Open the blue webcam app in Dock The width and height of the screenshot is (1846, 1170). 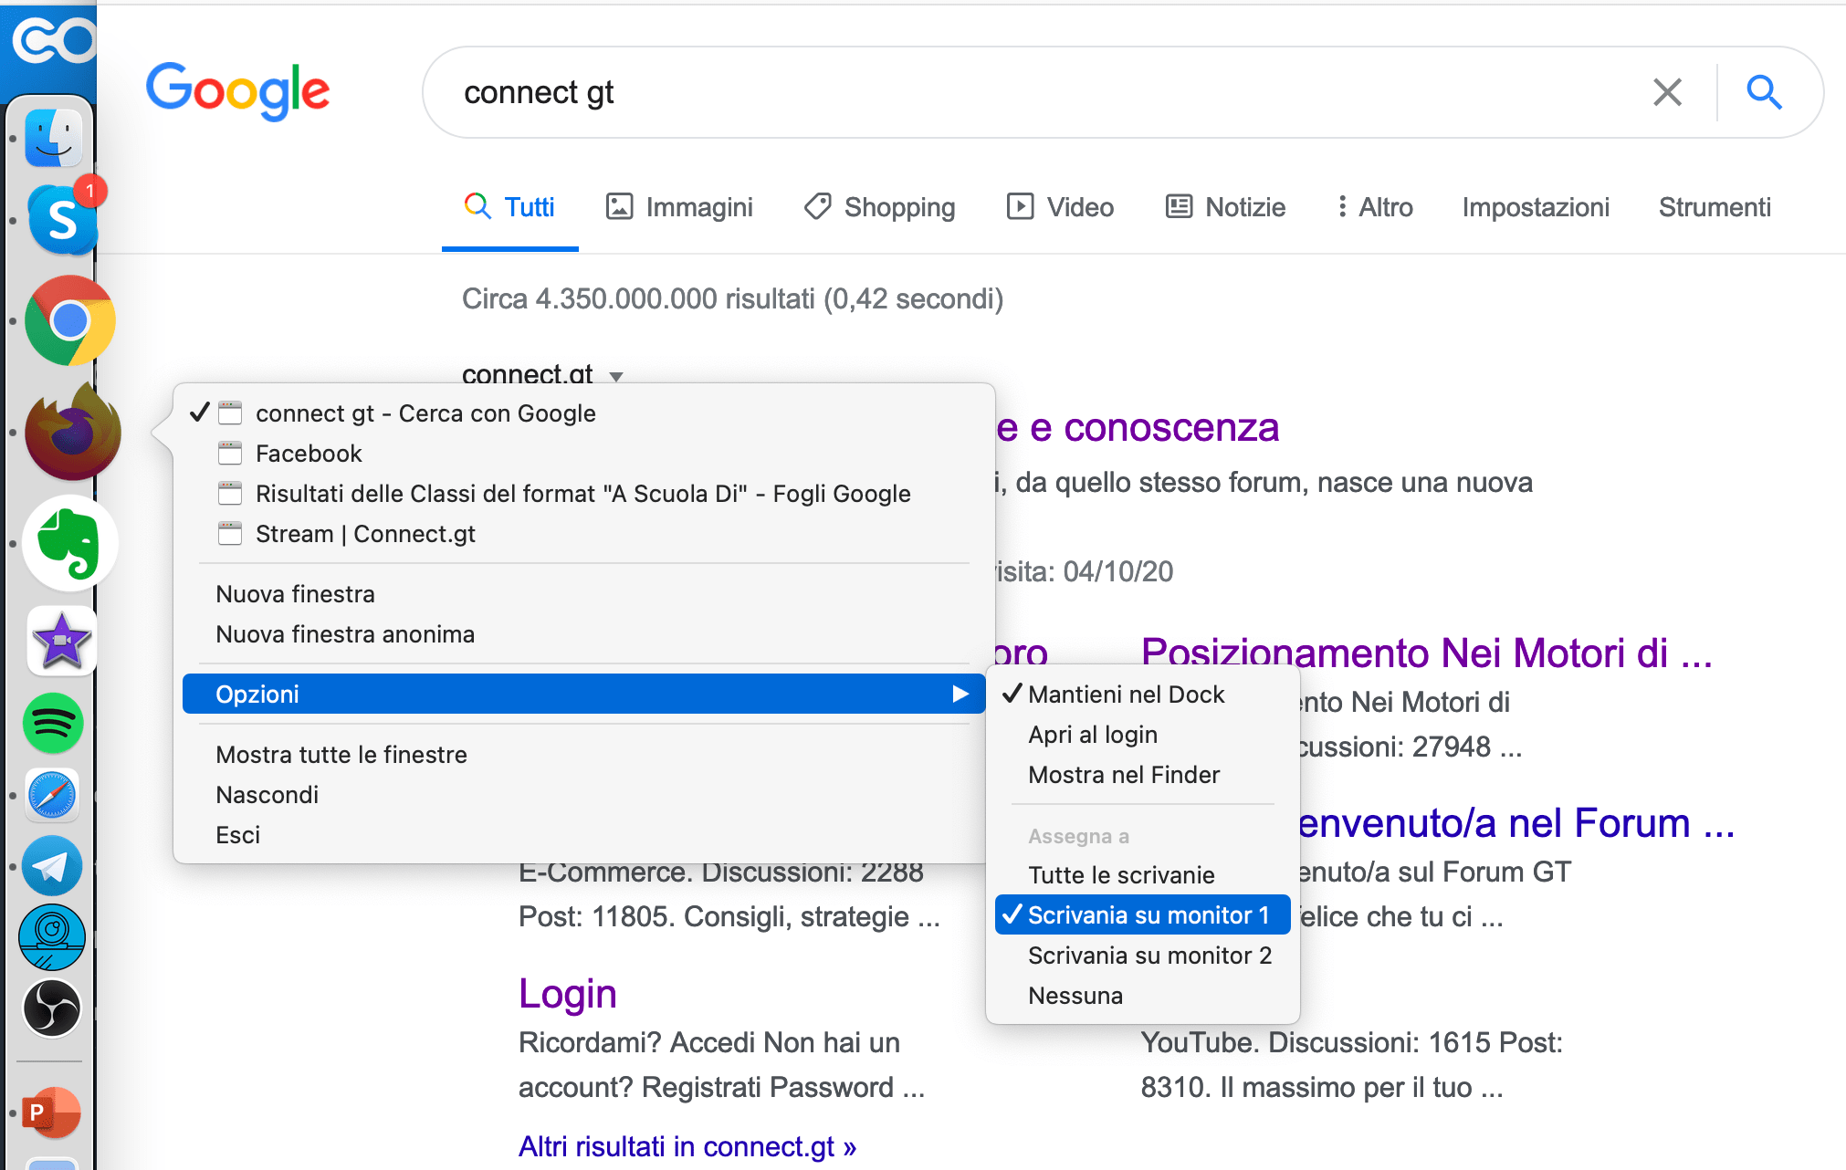[52, 936]
